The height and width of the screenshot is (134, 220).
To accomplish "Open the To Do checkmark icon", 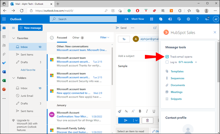I will point(4,63).
